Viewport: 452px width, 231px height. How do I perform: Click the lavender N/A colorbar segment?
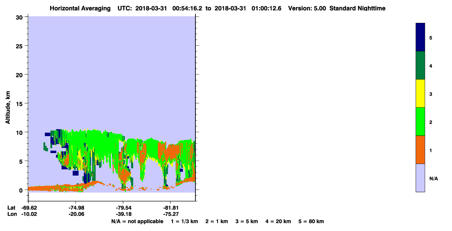pyautogui.click(x=420, y=178)
